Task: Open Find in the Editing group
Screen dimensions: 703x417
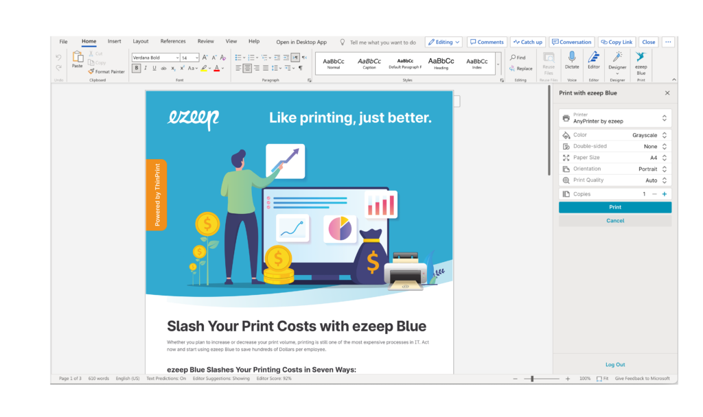Action: (518, 58)
